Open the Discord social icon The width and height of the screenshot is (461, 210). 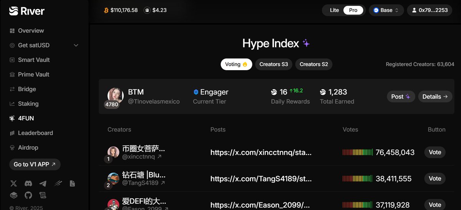(28, 184)
